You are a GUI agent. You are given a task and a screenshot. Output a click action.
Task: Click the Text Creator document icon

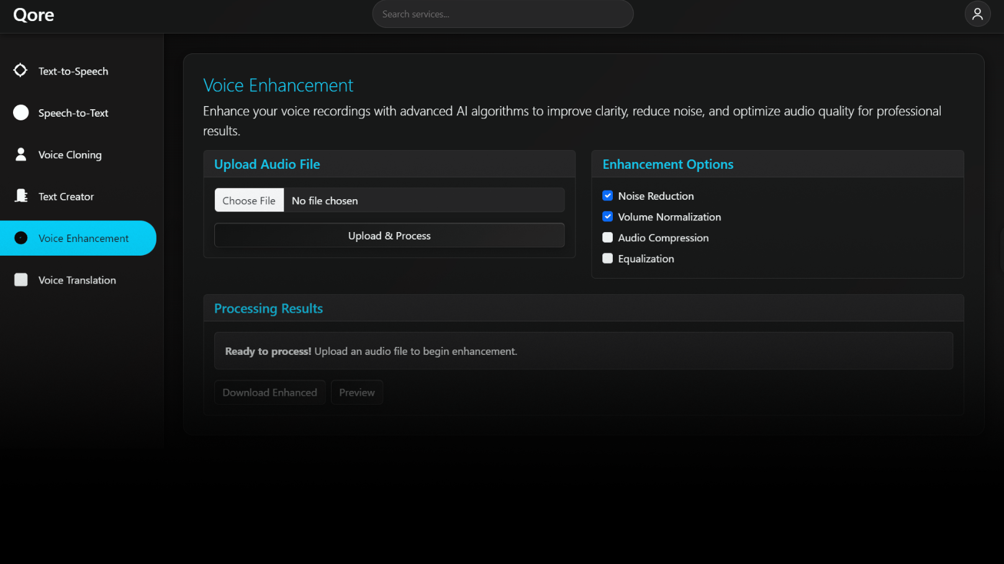pos(21,196)
